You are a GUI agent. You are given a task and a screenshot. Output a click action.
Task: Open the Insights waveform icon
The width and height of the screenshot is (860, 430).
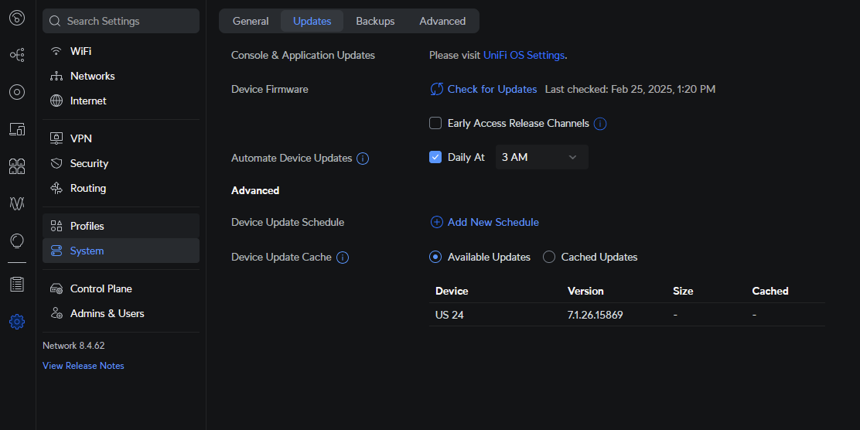[17, 203]
